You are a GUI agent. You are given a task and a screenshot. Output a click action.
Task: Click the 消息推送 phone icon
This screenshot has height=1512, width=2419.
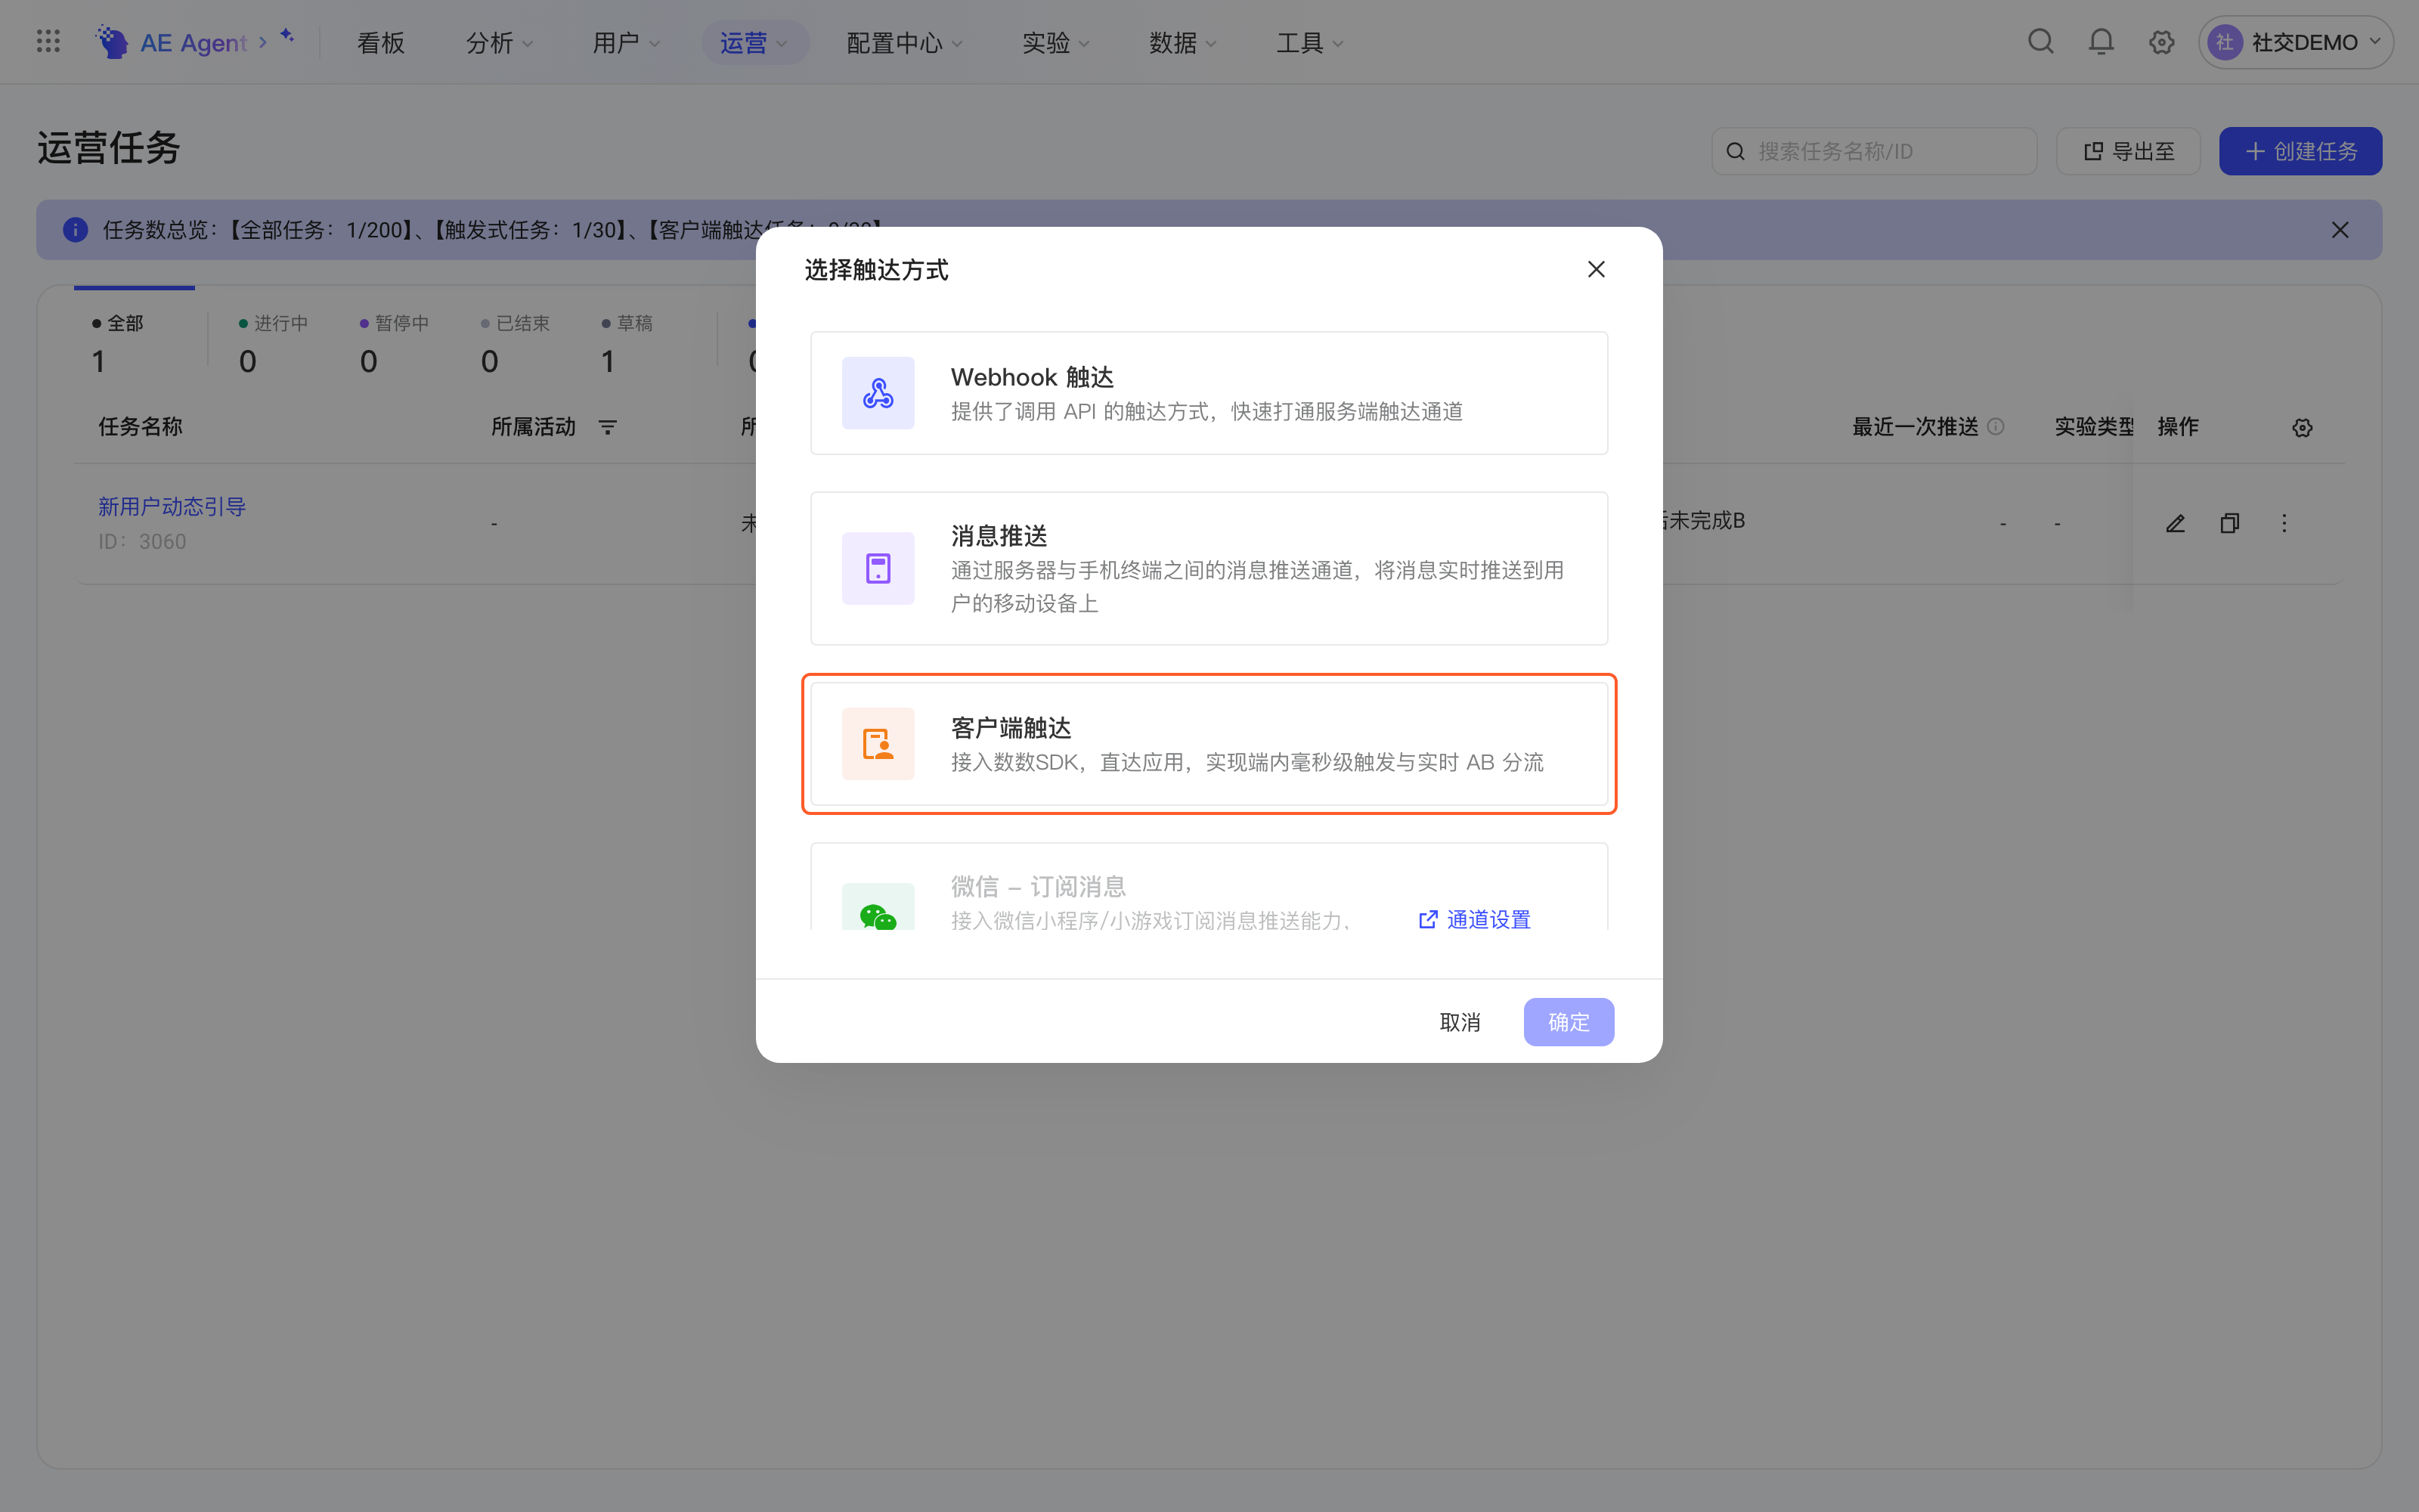[x=878, y=568]
